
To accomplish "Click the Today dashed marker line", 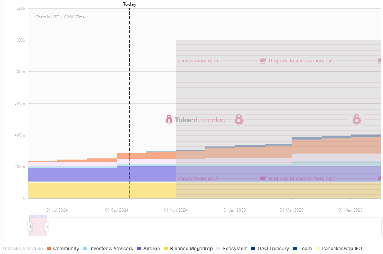I will coord(130,98).
